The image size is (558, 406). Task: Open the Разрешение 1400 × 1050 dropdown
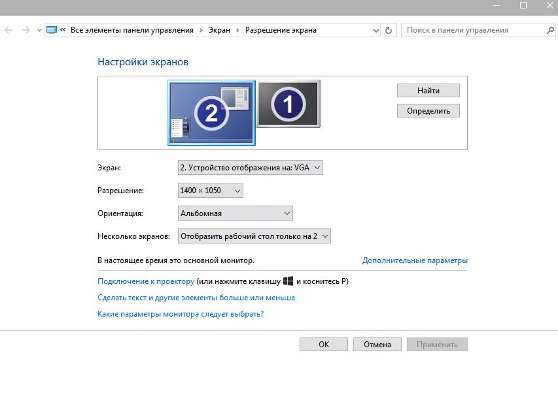211,191
